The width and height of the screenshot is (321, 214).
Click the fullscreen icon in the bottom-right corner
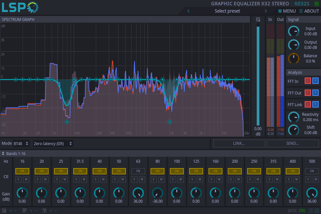(317, 210)
